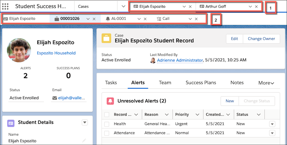The height and width of the screenshot is (145, 287).
Task: Click the Normal priority cell
Action: point(182,133)
